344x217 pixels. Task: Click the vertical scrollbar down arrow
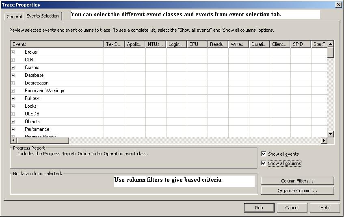(x=331, y=134)
